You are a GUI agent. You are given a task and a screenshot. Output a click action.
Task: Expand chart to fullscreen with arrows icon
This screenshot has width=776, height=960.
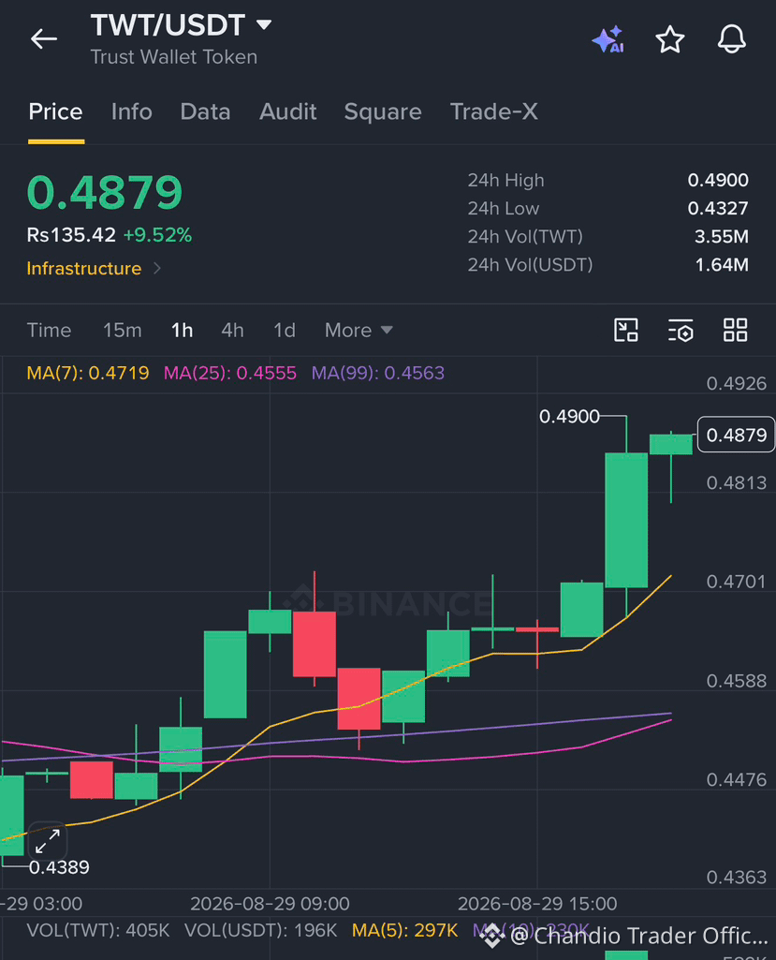(47, 841)
